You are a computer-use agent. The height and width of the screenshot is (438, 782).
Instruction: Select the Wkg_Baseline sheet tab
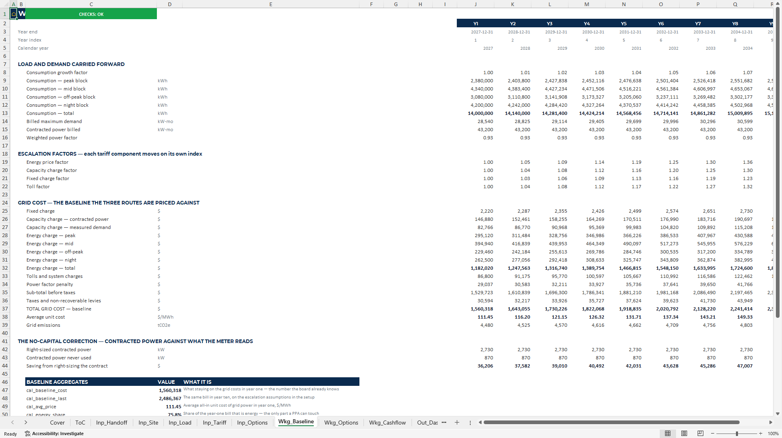pos(296,422)
